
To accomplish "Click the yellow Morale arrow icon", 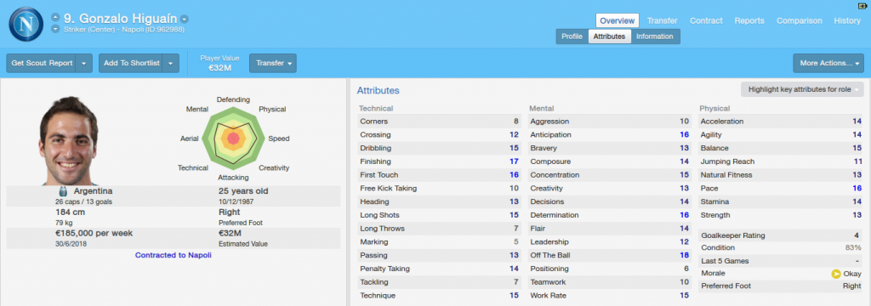I will [835, 274].
